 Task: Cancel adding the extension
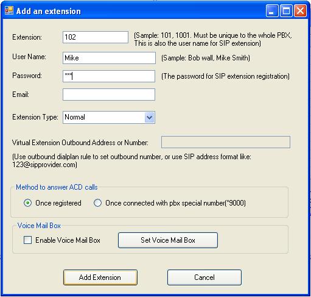point(204,277)
